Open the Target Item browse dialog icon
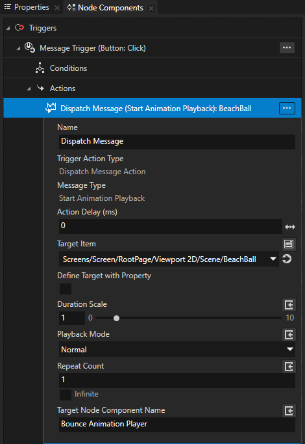 [289, 244]
